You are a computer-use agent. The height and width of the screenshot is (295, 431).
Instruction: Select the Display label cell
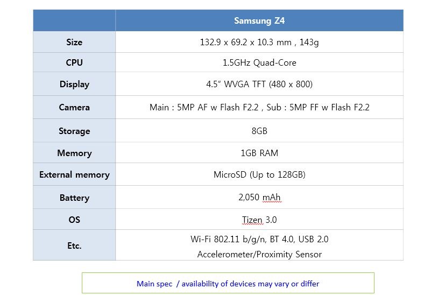tap(74, 84)
